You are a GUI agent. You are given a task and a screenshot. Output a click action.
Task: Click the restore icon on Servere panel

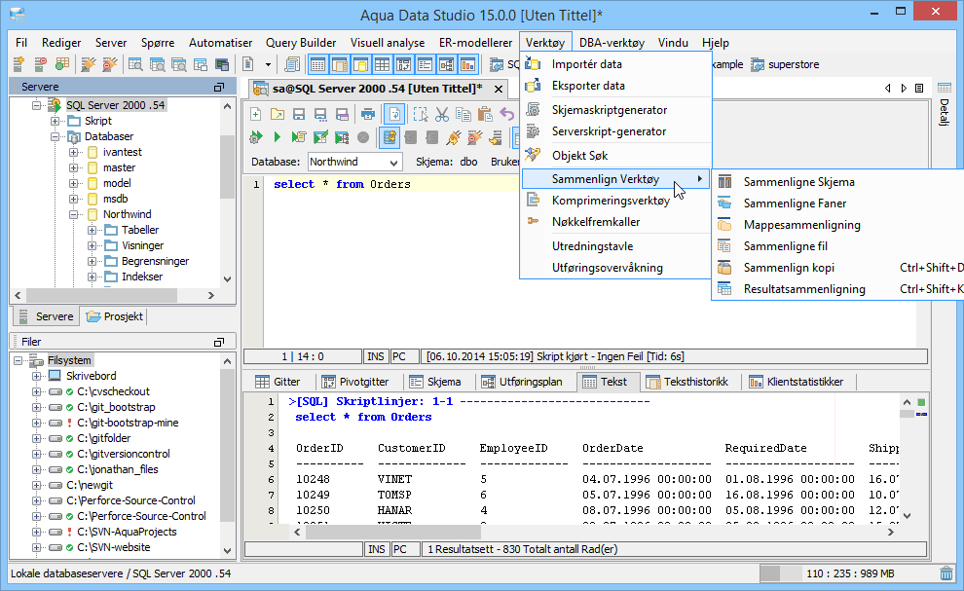click(219, 87)
